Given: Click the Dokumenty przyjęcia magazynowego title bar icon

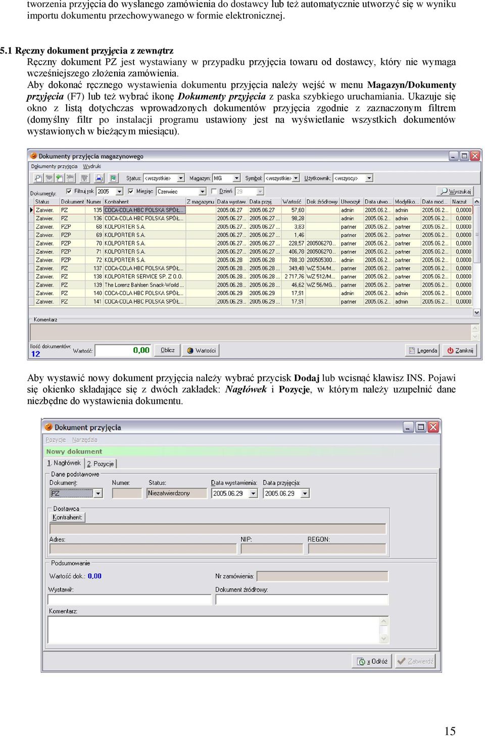Looking at the screenshot, I should coord(34,156).
